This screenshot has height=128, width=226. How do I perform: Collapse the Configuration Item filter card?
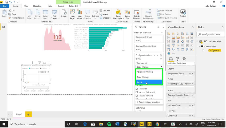(154, 55)
